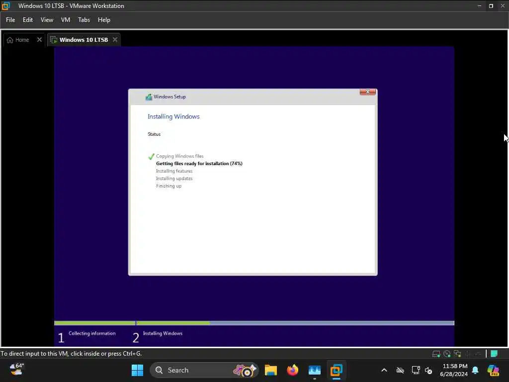Select the Windows 10 LTSB tab

tap(84, 40)
